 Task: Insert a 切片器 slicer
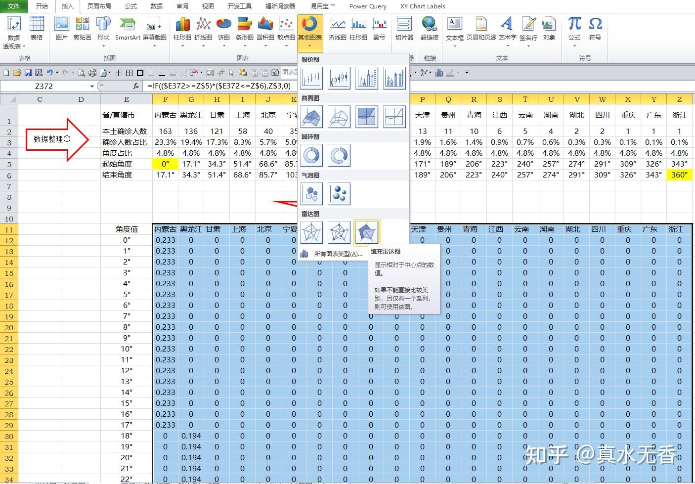point(404,29)
